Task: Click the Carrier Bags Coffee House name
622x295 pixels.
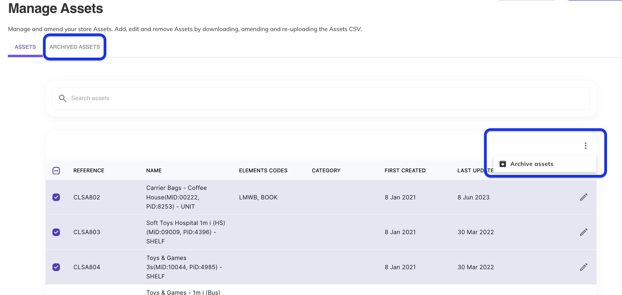Action: (176, 197)
